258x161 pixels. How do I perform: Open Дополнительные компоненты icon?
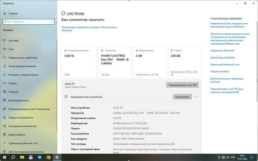point(5,152)
